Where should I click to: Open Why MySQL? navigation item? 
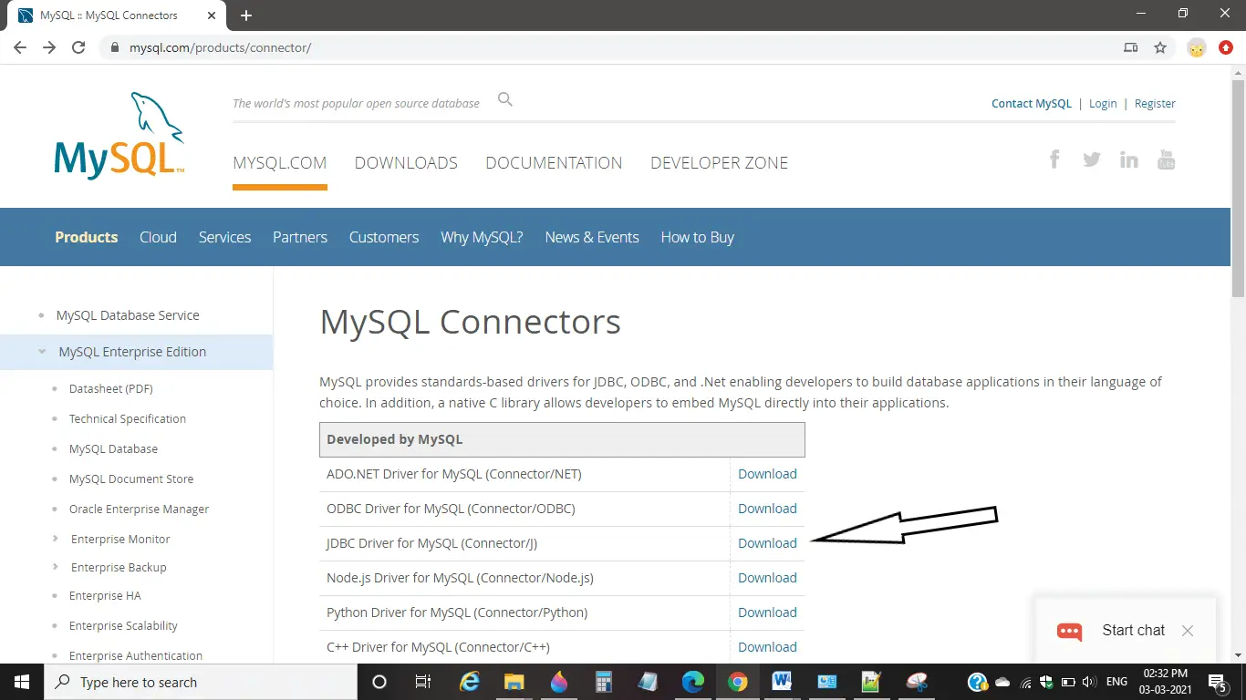pos(482,237)
